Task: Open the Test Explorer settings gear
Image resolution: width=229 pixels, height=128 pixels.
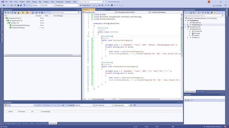Action: tap(42, 13)
